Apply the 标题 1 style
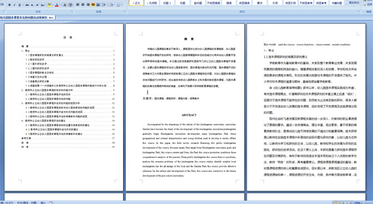373x204 pixels. tap(167, 3)
